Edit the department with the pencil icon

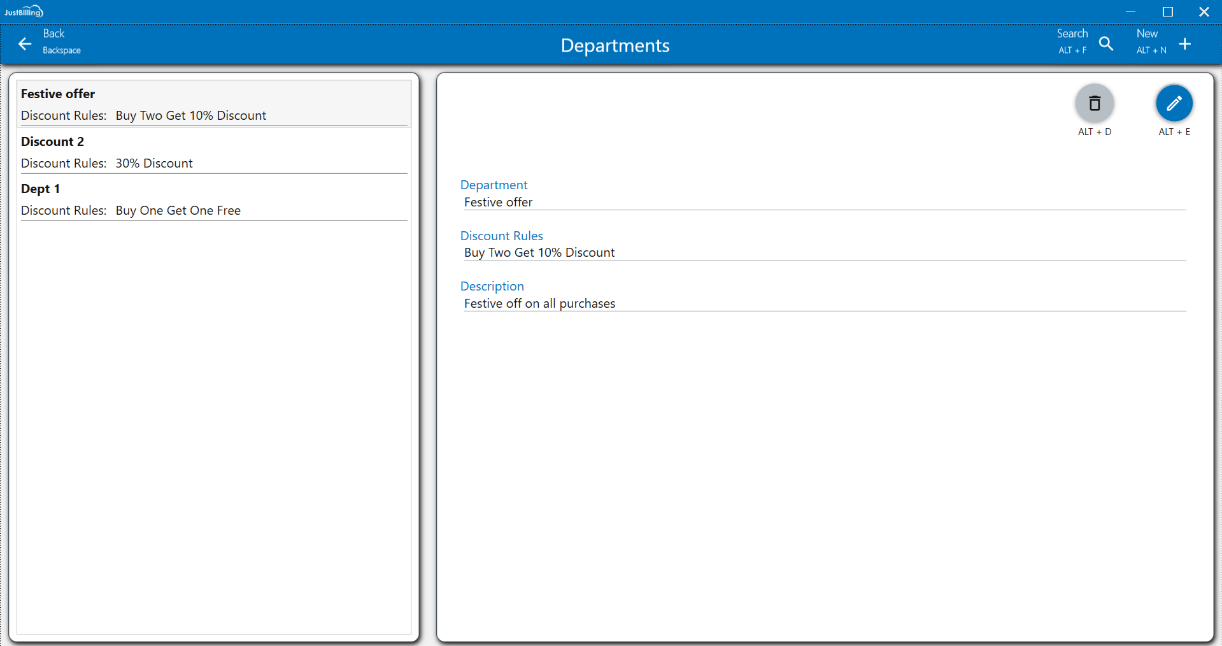pyautogui.click(x=1174, y=103)
